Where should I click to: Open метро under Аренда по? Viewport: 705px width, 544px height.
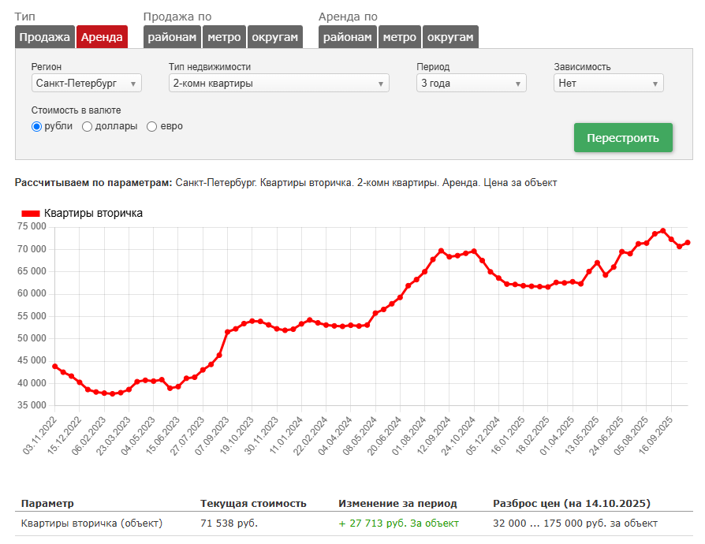pos(400,37)
